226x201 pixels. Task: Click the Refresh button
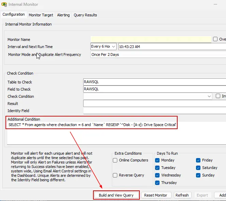click(x=182, y=195)
